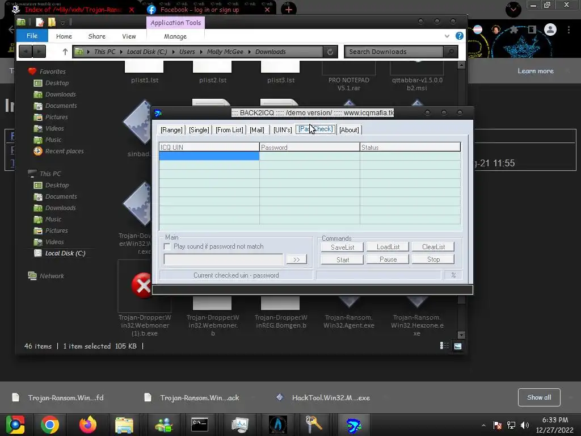
Task: Click Users in the address breadcrumb
Action: [187, 52]
